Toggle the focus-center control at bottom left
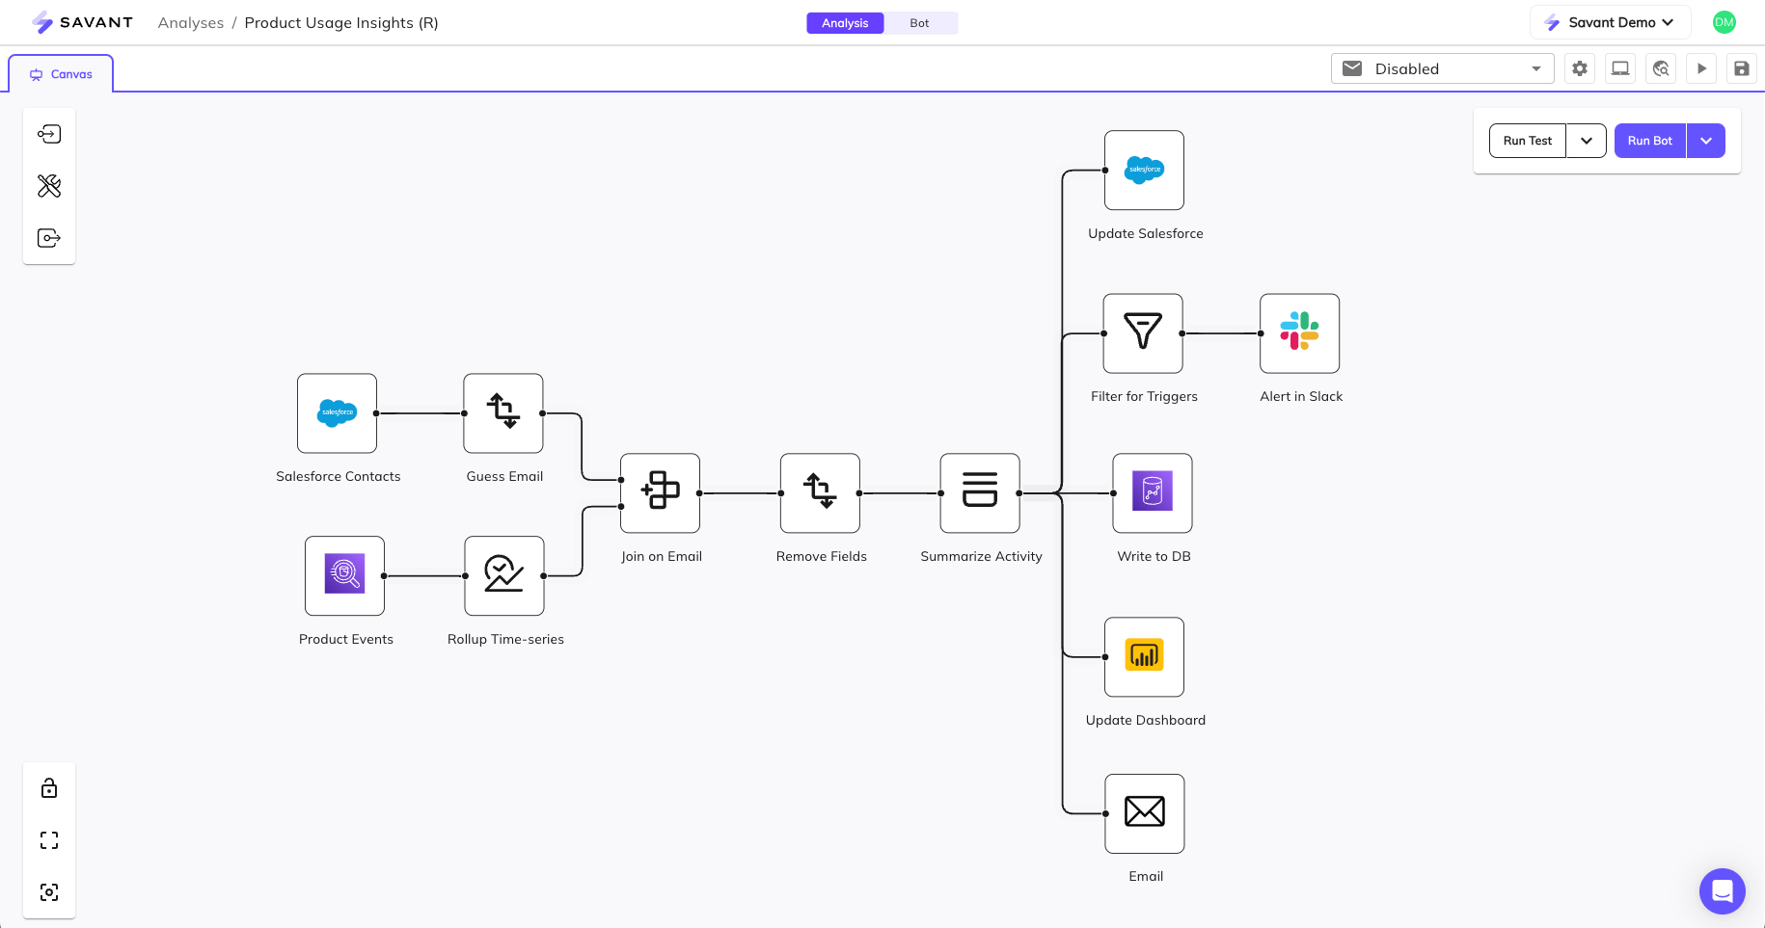The height and width of the screenshot is (928, 1765). 48,891
